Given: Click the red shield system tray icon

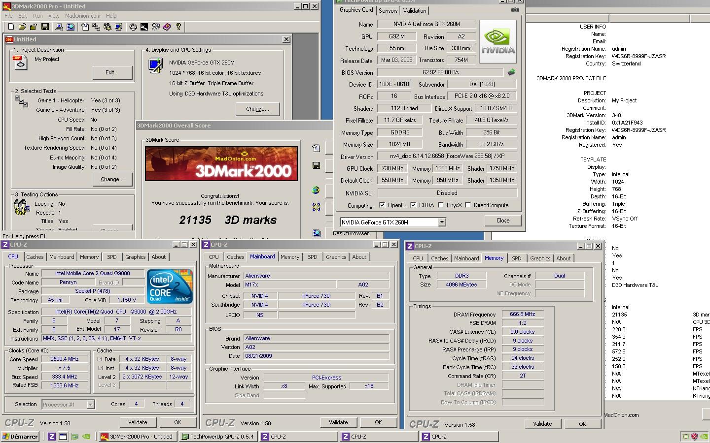Looking at the screenshot, I should tap(695, 436).
